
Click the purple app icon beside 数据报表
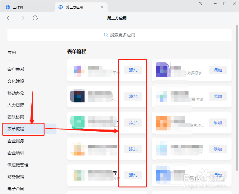[163, 70]
